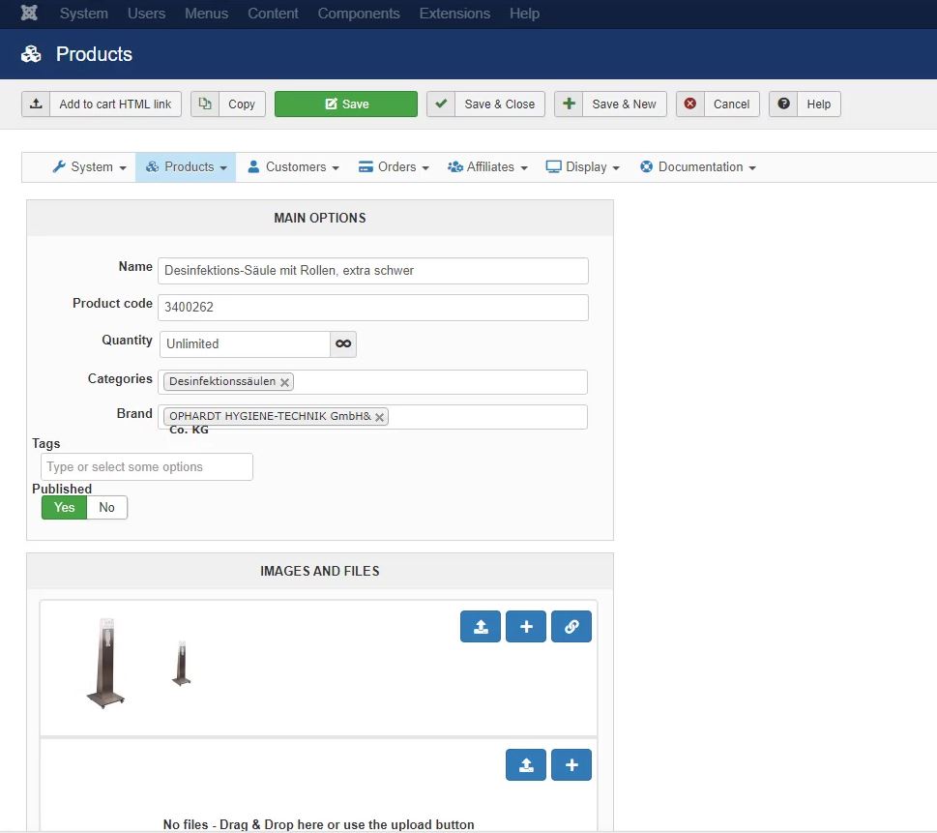Click the image link chain icon
The image size is (937, 833).
(571, 627)
